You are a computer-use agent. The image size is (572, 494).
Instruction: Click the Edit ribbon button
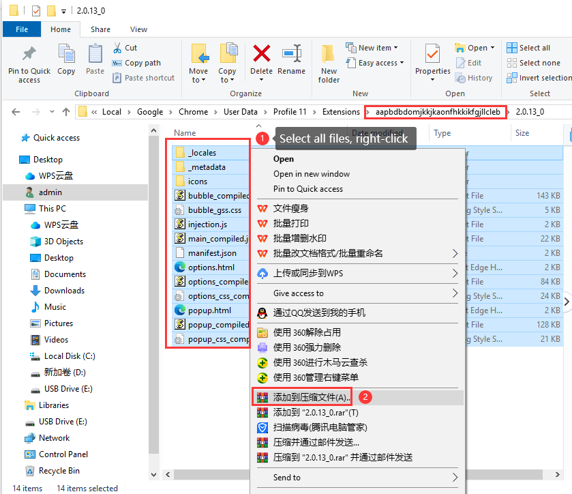[x=469, y=63]
